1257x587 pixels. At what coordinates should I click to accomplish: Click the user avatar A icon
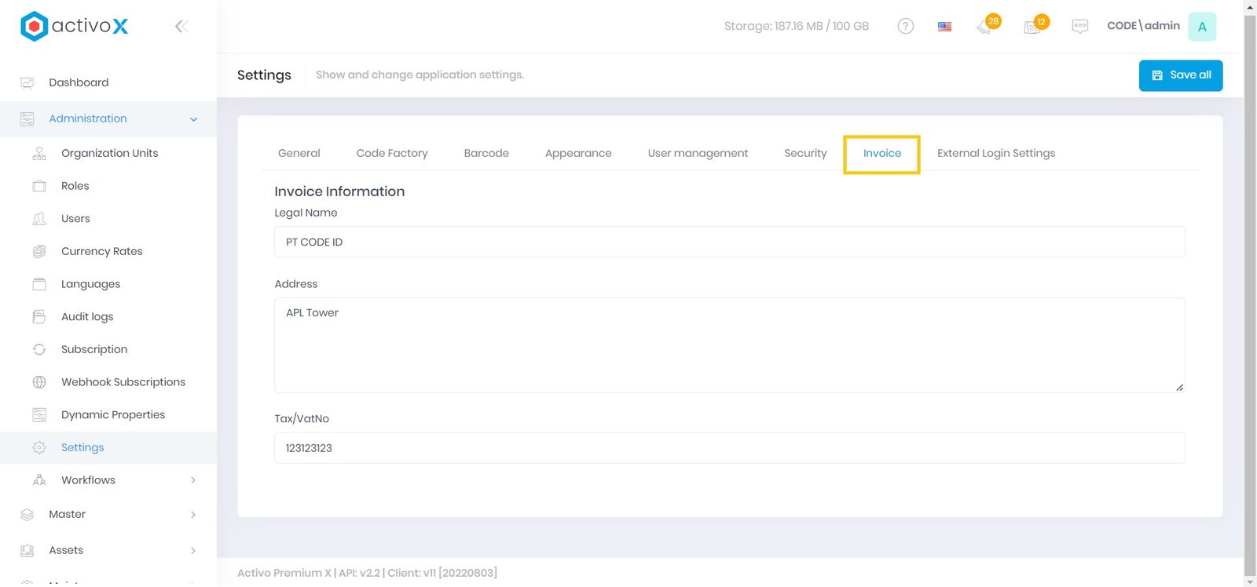click(x=1201, y=27)
